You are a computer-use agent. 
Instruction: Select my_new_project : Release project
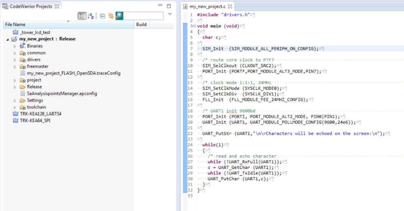[47, 39]
